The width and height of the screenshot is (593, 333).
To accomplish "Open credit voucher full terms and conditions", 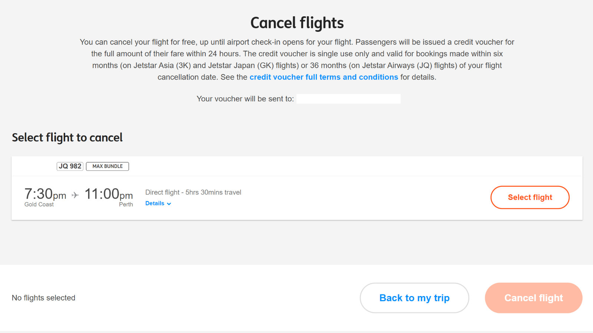I will (324, 77).
